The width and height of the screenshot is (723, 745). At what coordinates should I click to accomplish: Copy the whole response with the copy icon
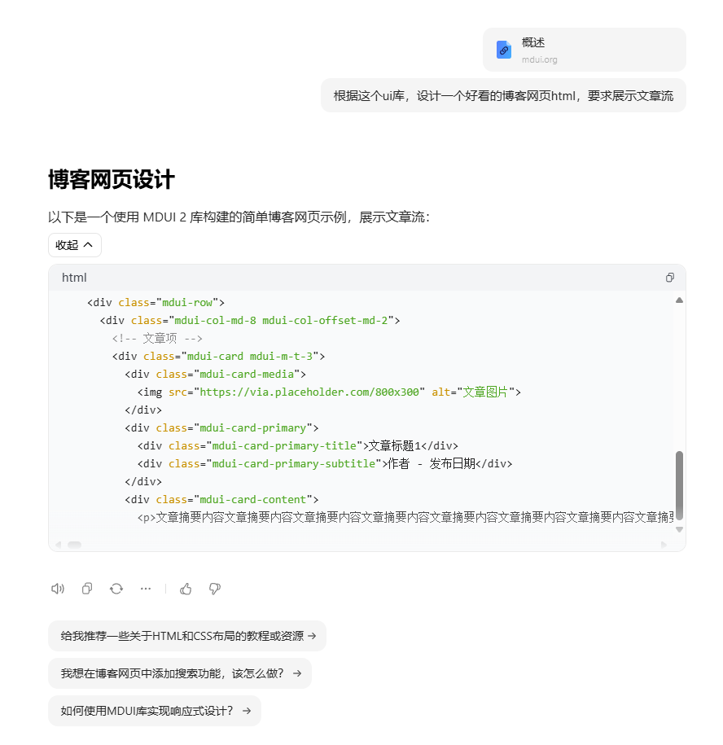[x=87, y=589]
